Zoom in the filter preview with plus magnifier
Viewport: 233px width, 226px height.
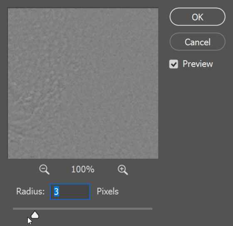[x=123, y=170]
